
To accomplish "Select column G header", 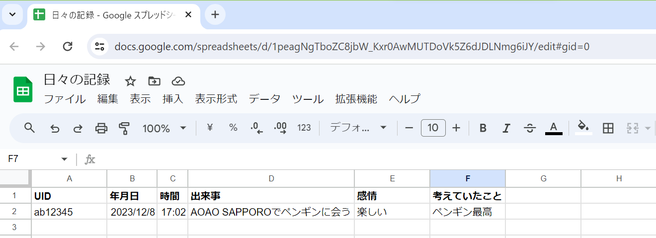I will point(543,179).
